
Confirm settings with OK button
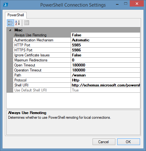pyautogui.click(x=128, y=142)
